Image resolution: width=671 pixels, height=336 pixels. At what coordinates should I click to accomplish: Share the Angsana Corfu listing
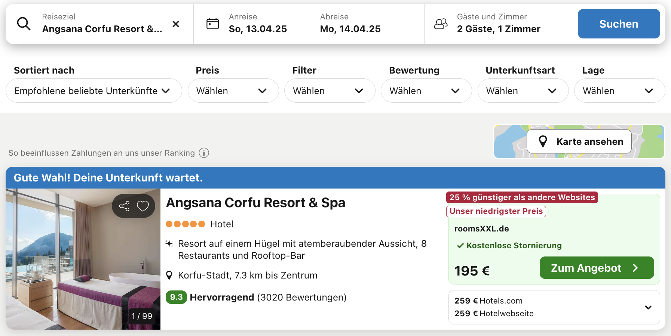124,206
